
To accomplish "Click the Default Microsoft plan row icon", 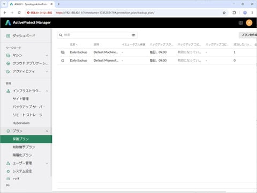I will point(63,61).
